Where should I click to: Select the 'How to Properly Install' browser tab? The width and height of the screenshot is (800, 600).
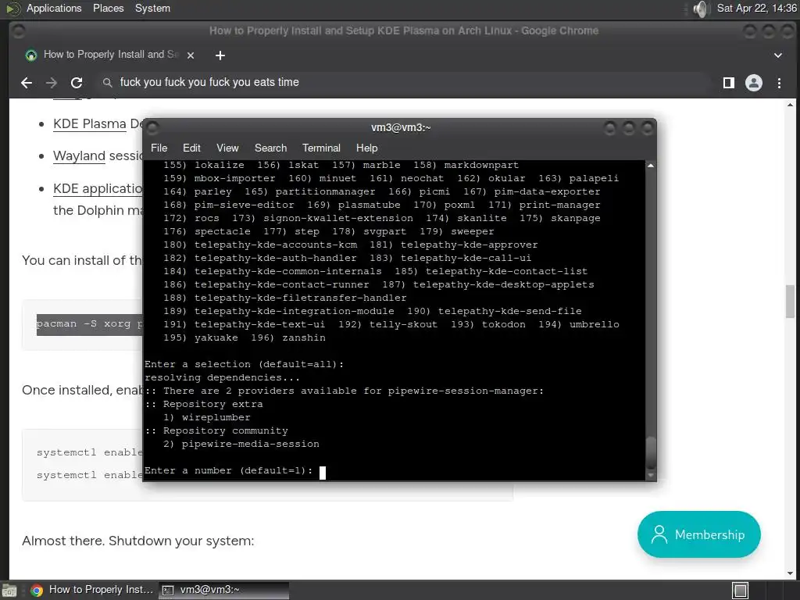pos(111,55)
